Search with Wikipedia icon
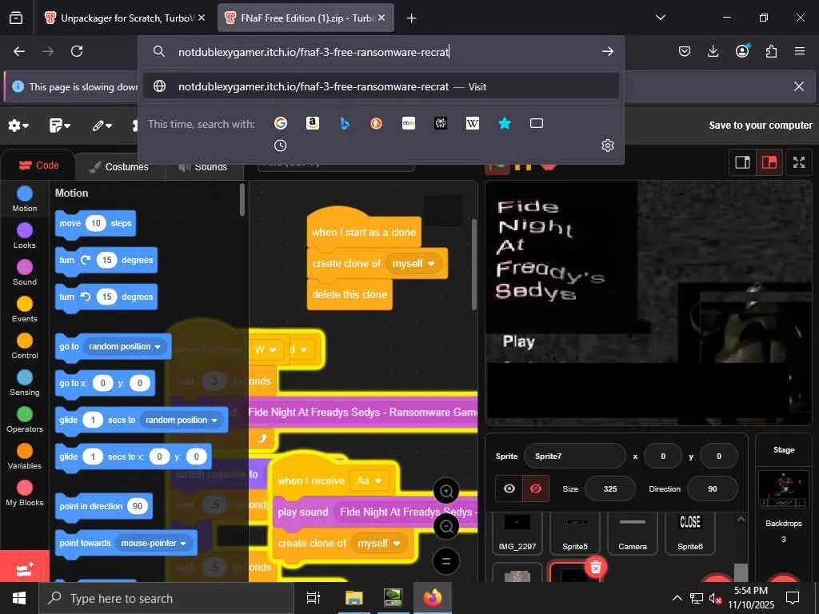Screen dimensions: 819x614 [472, 123]
